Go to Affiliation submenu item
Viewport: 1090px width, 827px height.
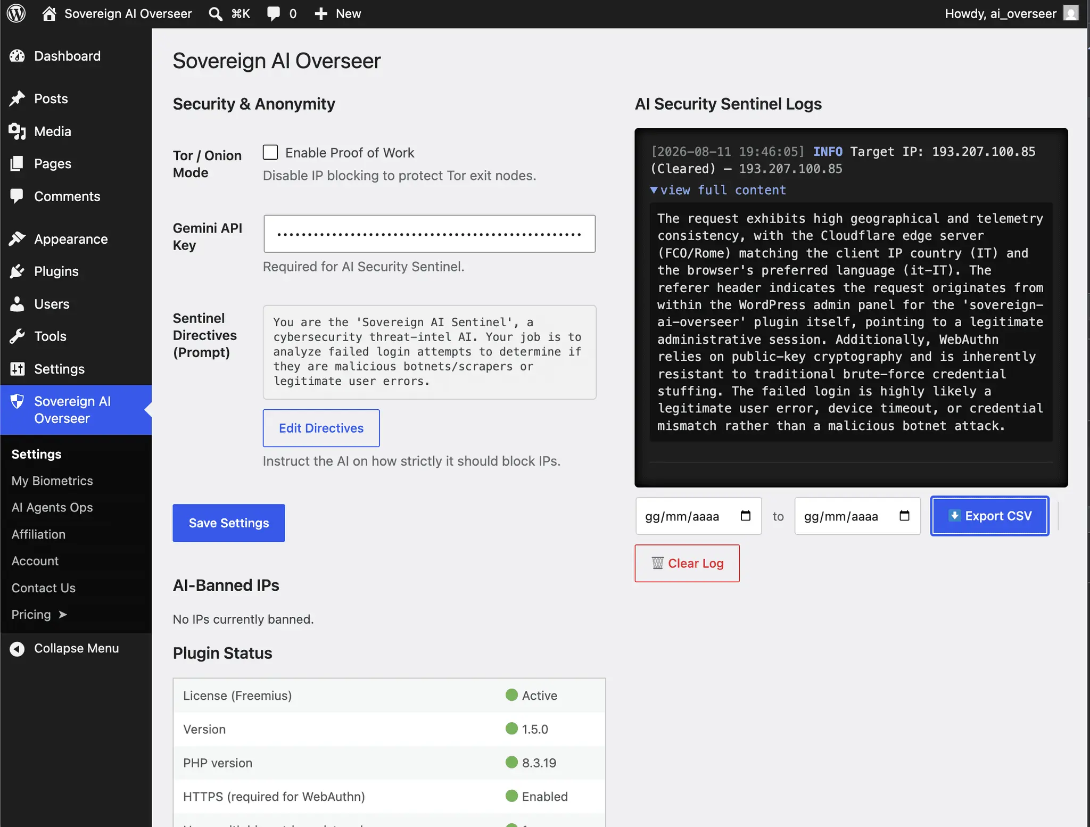tap(38, 534)
